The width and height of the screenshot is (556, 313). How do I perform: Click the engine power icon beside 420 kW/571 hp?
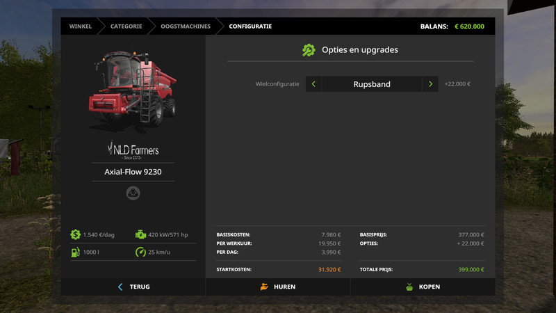coord(140,235)
